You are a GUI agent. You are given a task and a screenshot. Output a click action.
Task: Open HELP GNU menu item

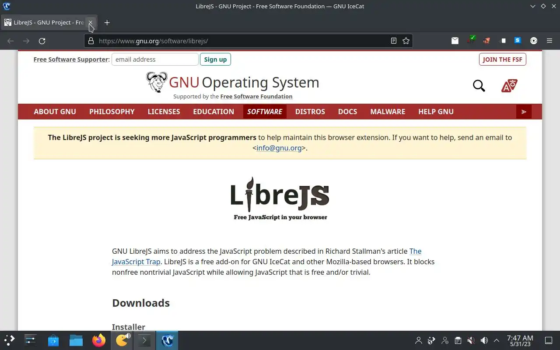[x=436, y=112]
